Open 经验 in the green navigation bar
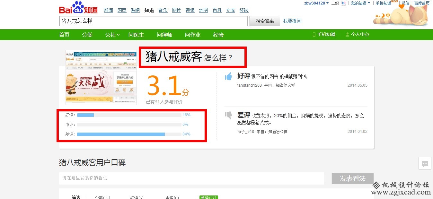This screenshot has height=199, width=433. click(218, 35)
